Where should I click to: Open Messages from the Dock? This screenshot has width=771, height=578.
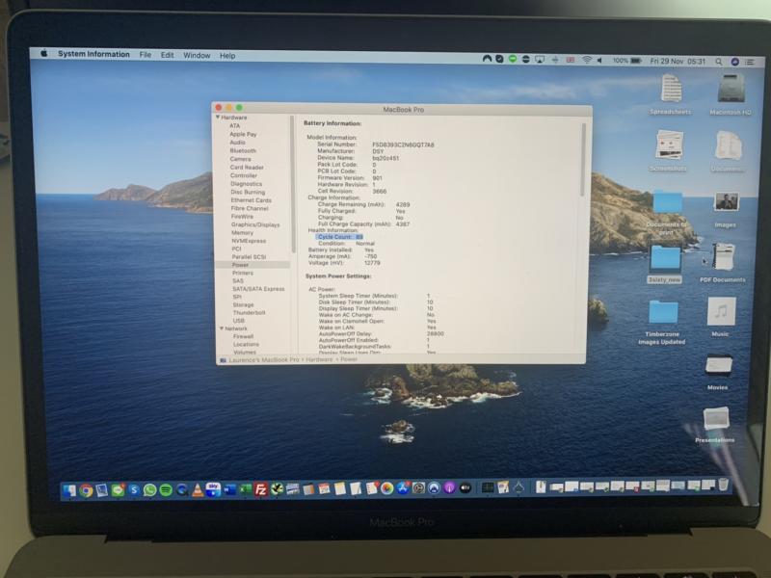coord(118,489)
